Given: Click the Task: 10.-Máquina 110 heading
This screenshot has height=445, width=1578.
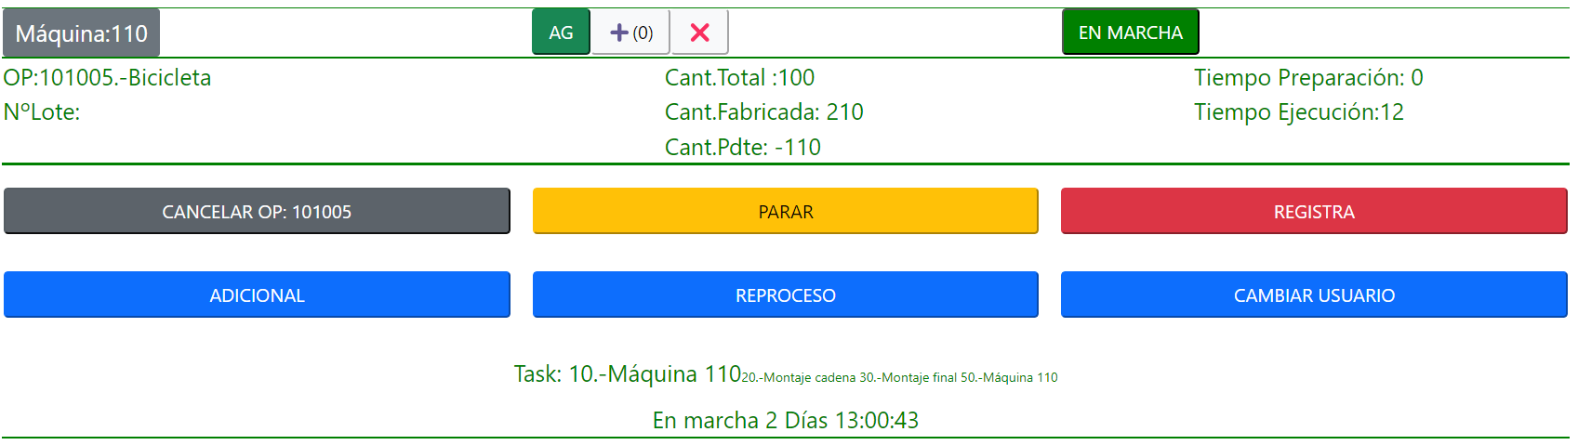Looking at the screenshot, I should 627,373.
